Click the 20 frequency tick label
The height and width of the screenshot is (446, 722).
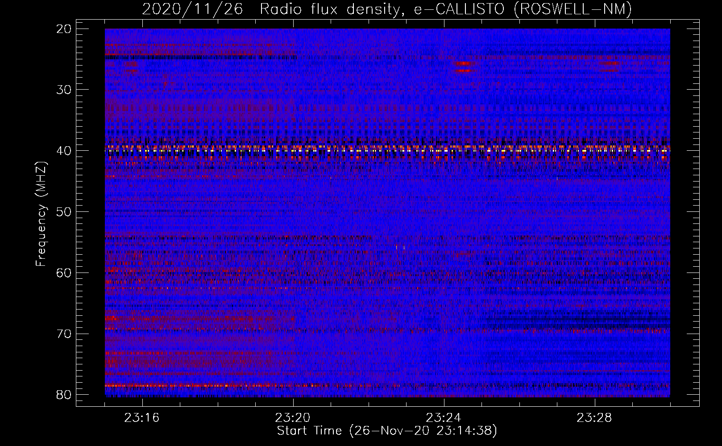(x=64, y=29)
